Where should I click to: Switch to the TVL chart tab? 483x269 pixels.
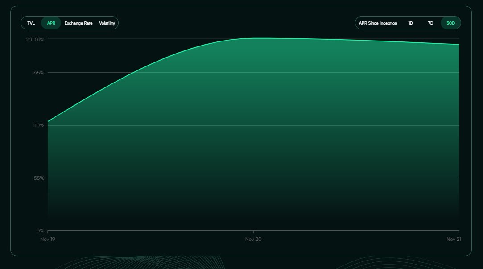point(30,23)
